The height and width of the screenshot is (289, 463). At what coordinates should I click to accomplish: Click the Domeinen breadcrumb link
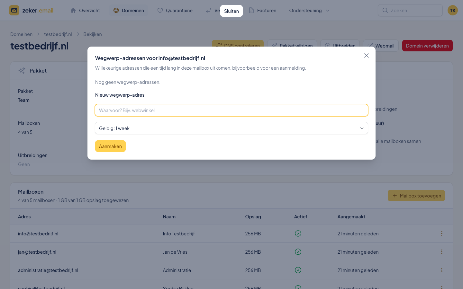tap(21, 34)
